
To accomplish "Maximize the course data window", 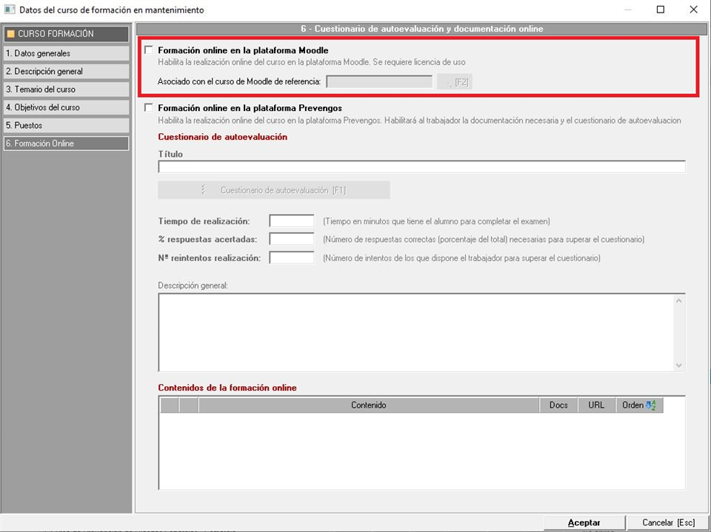I will [660, 10].
